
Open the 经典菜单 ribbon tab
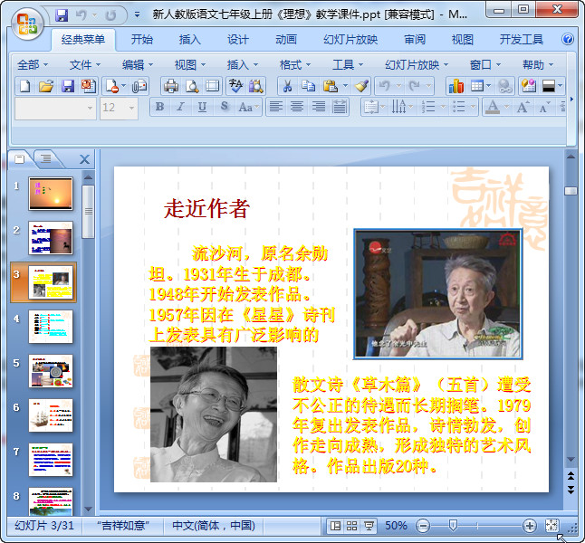83,39
